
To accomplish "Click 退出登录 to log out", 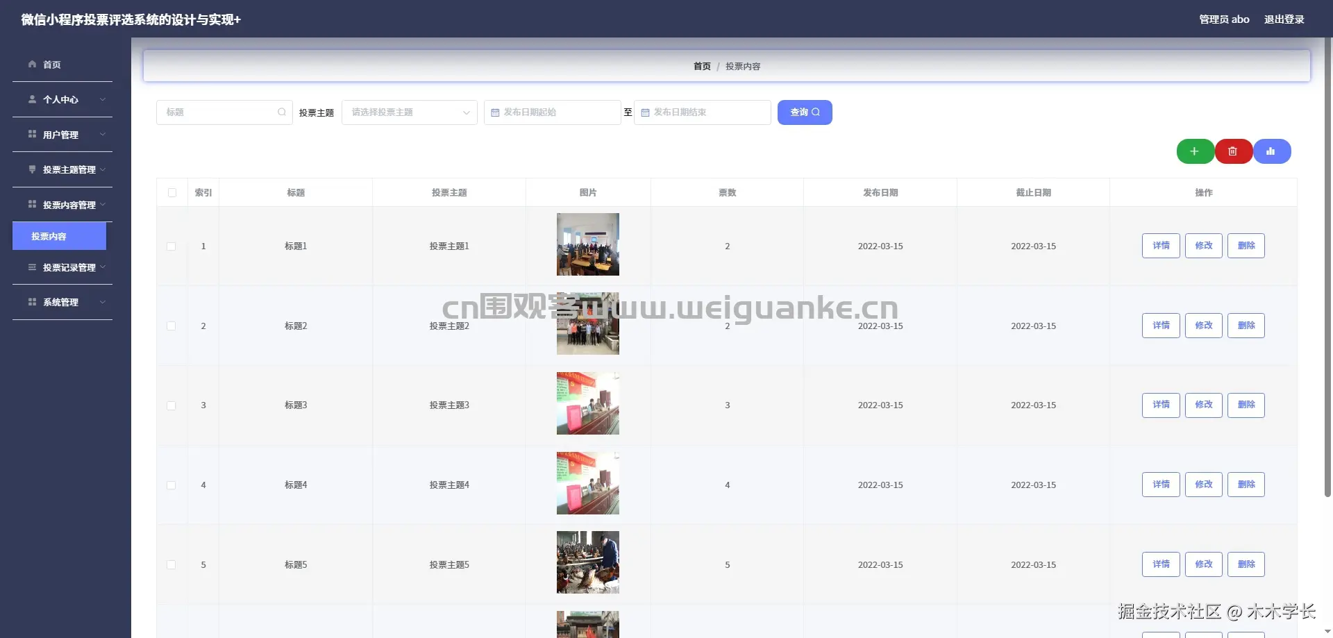I will pos(1284,19).
